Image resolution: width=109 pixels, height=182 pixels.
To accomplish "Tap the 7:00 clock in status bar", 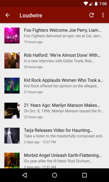I will [x=103, y=4].
